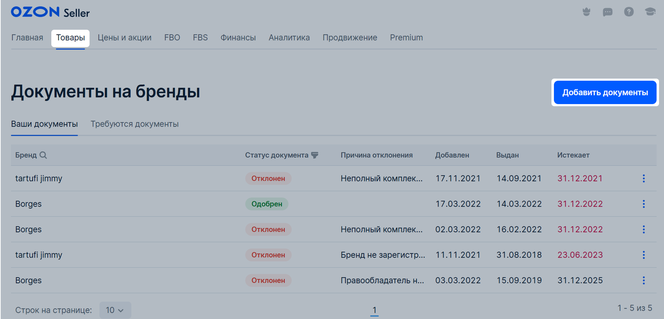
Task: Click the Документы на бренды heading
Action: coord(105,92)
